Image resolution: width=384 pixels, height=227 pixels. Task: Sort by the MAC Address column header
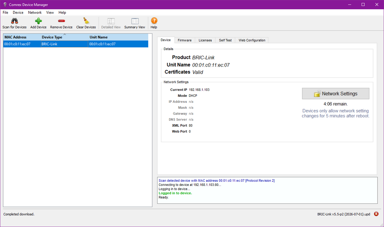[x=22, y=37]
